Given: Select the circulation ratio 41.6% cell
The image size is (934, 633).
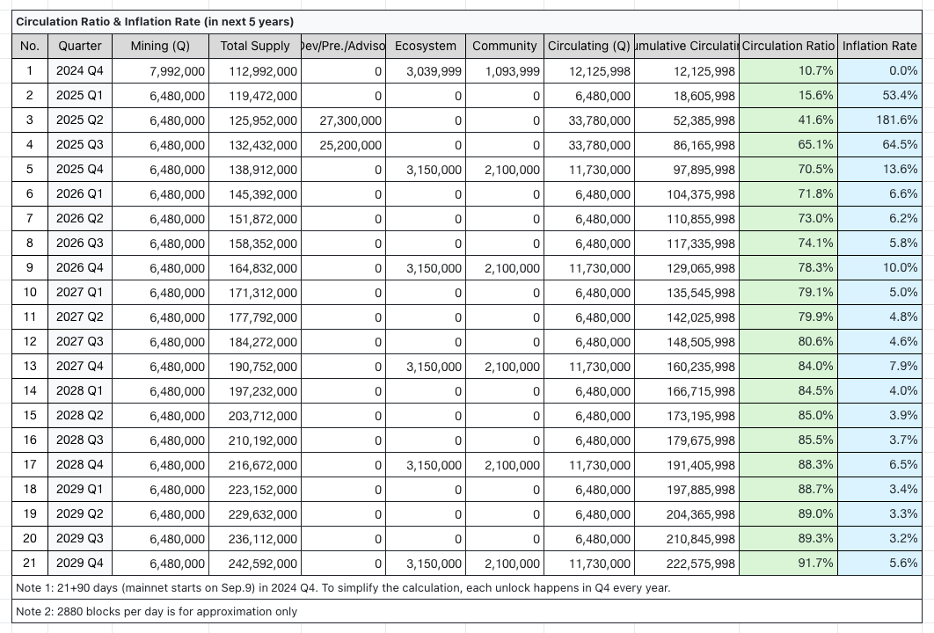Looking at the screenshot, I should click(788, 120).
